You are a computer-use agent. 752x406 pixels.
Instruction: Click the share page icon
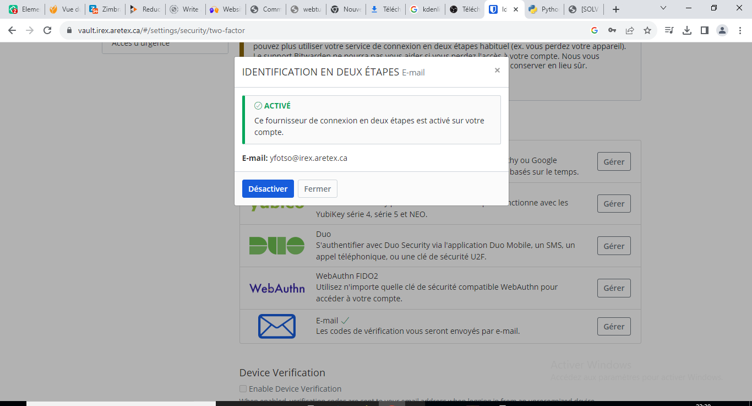630,30
